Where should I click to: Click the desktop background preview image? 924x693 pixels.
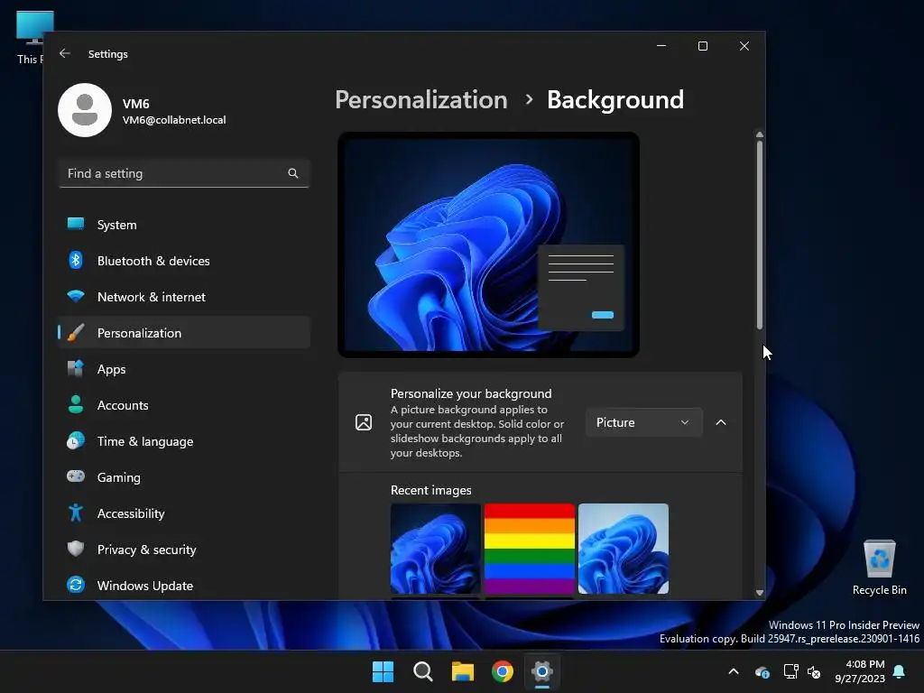pyautogui.click(x=488, y=245)
